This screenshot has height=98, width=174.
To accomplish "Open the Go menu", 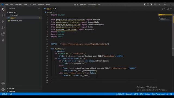I will pyautogui.click(x=30, y=5).
